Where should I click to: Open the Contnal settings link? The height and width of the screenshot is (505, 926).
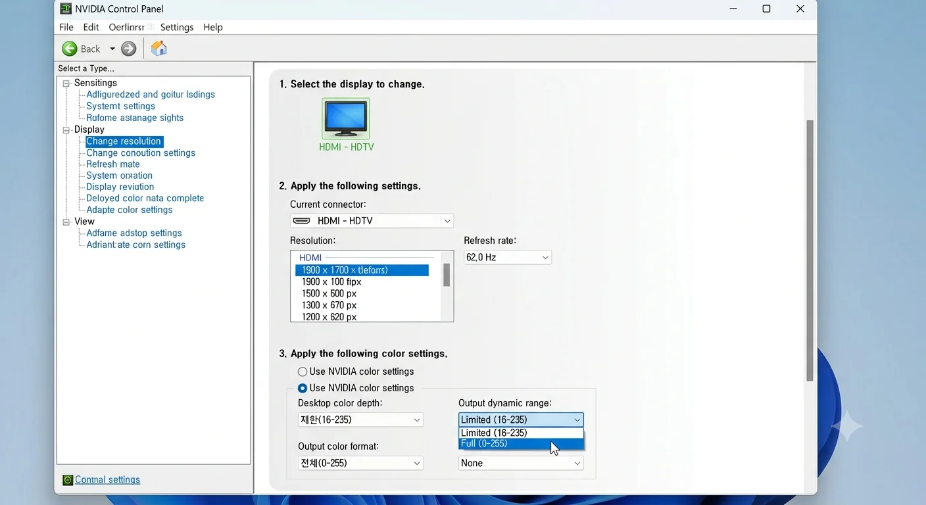coord(107,480)
